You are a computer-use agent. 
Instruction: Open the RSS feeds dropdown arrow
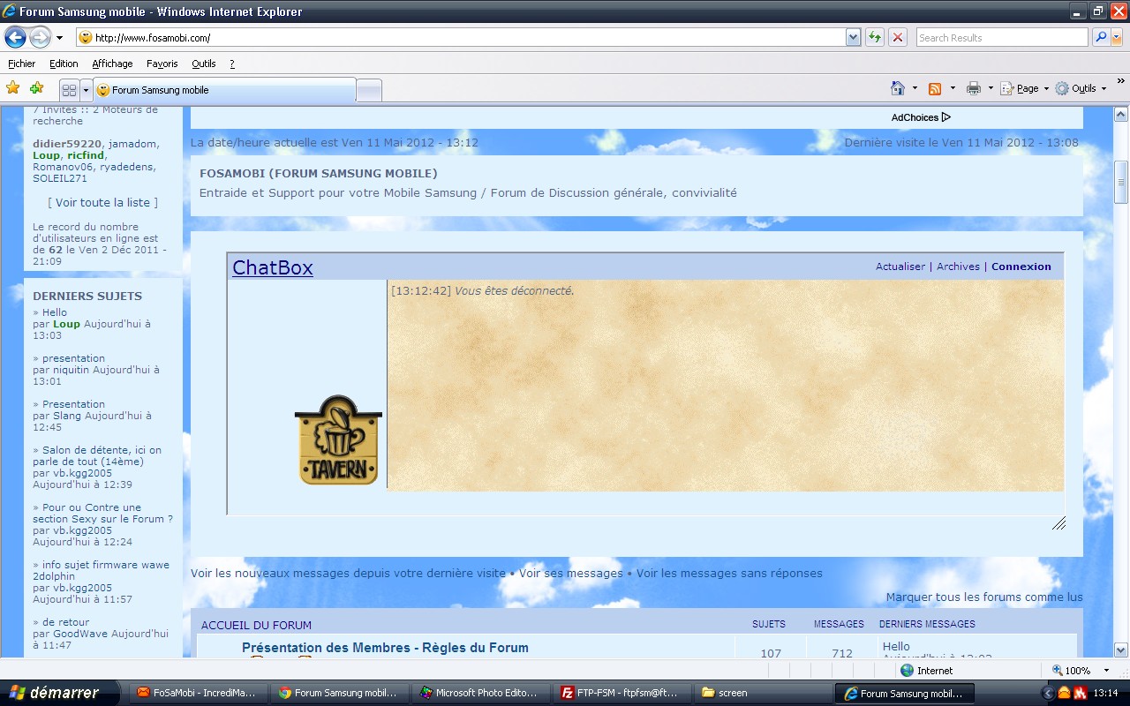coord(952,88)
